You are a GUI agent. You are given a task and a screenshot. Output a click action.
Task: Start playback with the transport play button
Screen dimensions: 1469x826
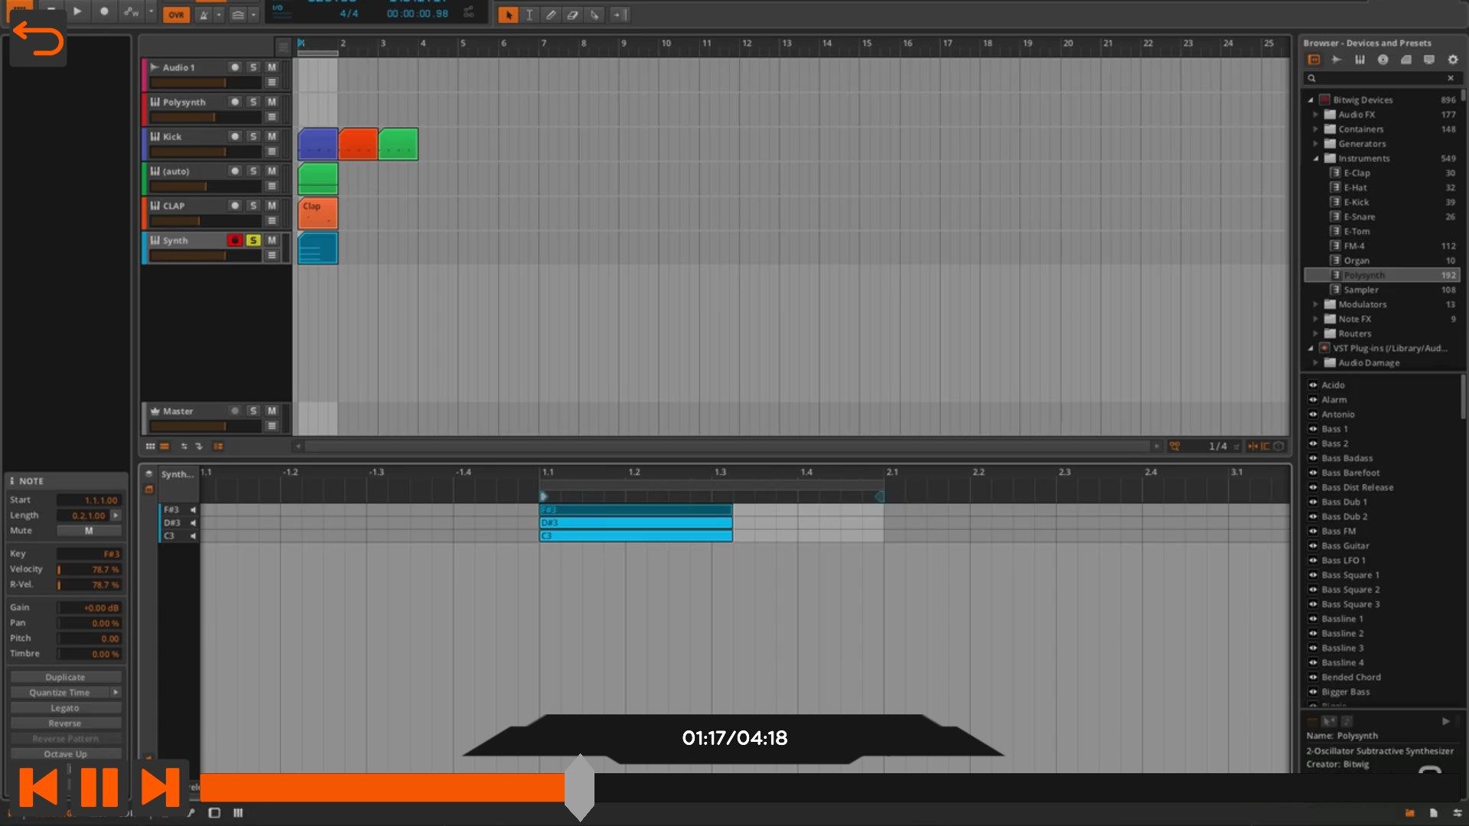pos(77,11)
